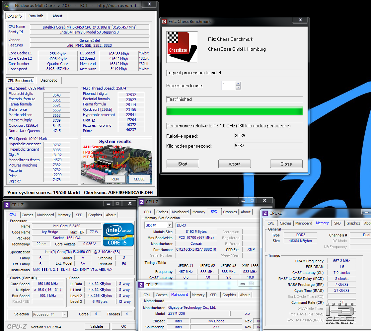Increase Processors to use with up arrow

coord(238,84)
